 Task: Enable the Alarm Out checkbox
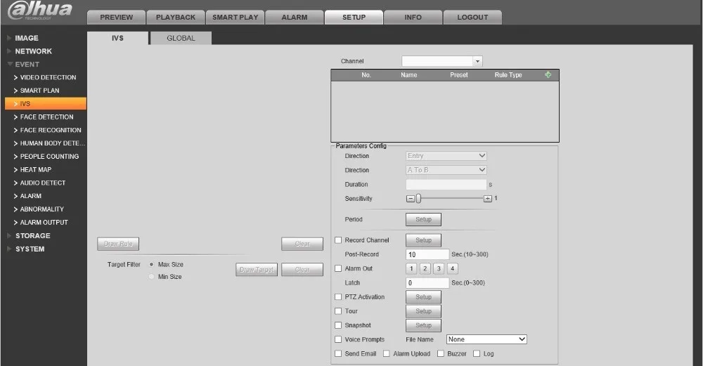point(338,268)
